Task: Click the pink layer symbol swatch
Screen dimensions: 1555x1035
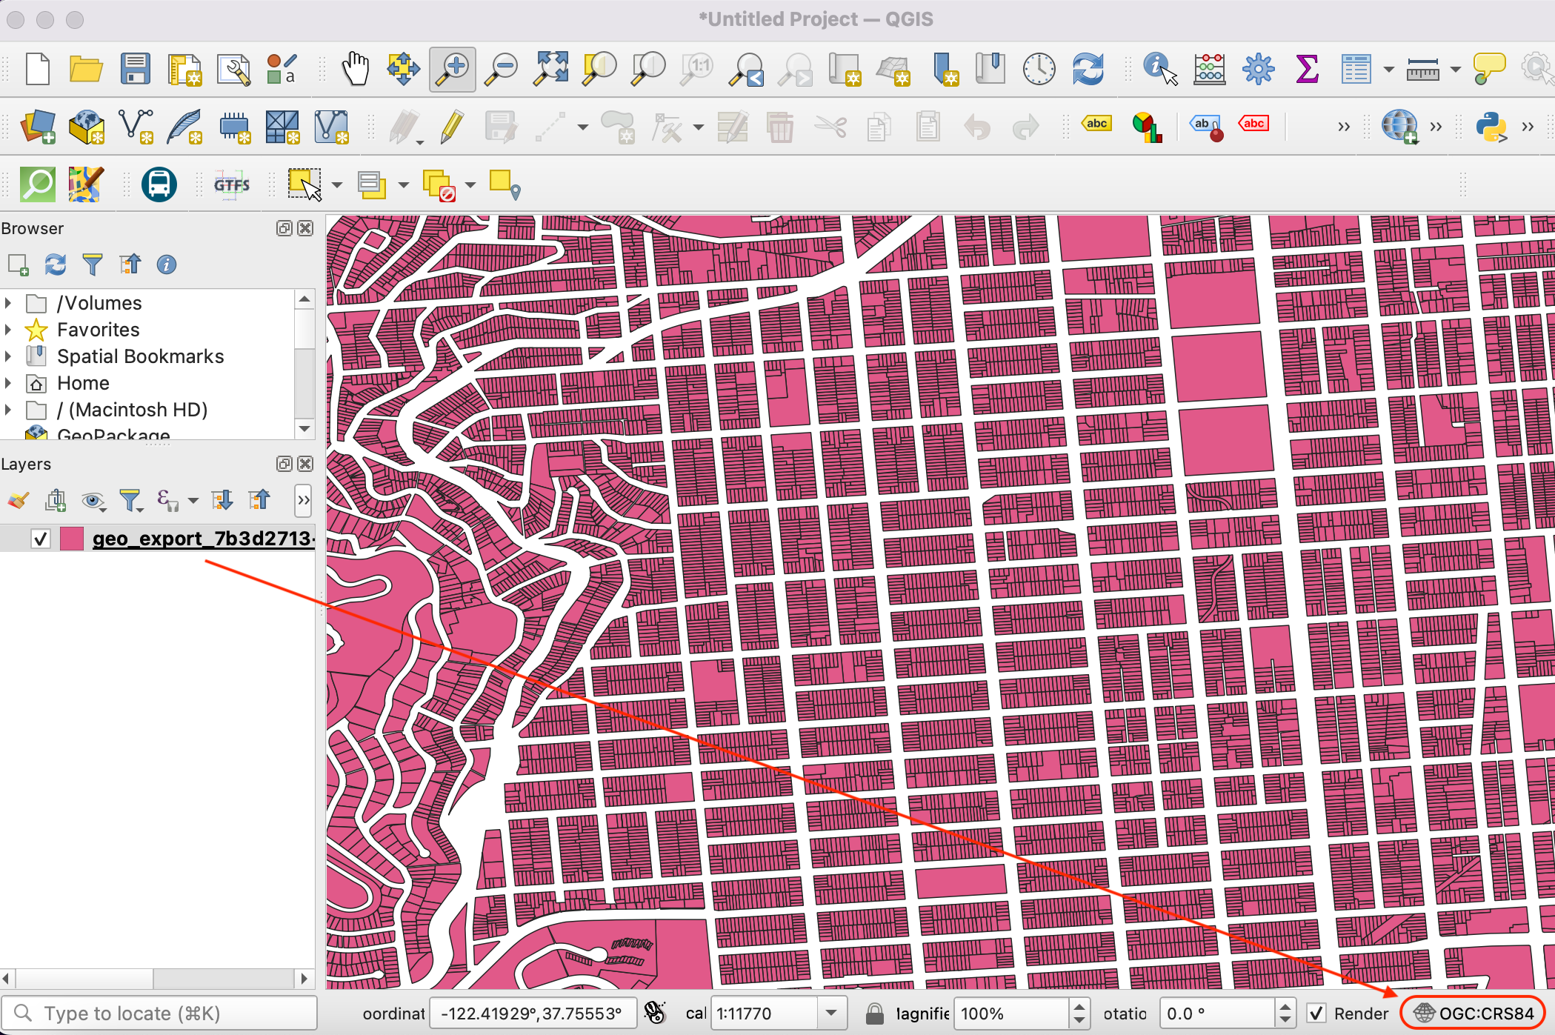Action: [x=72, y=539]
